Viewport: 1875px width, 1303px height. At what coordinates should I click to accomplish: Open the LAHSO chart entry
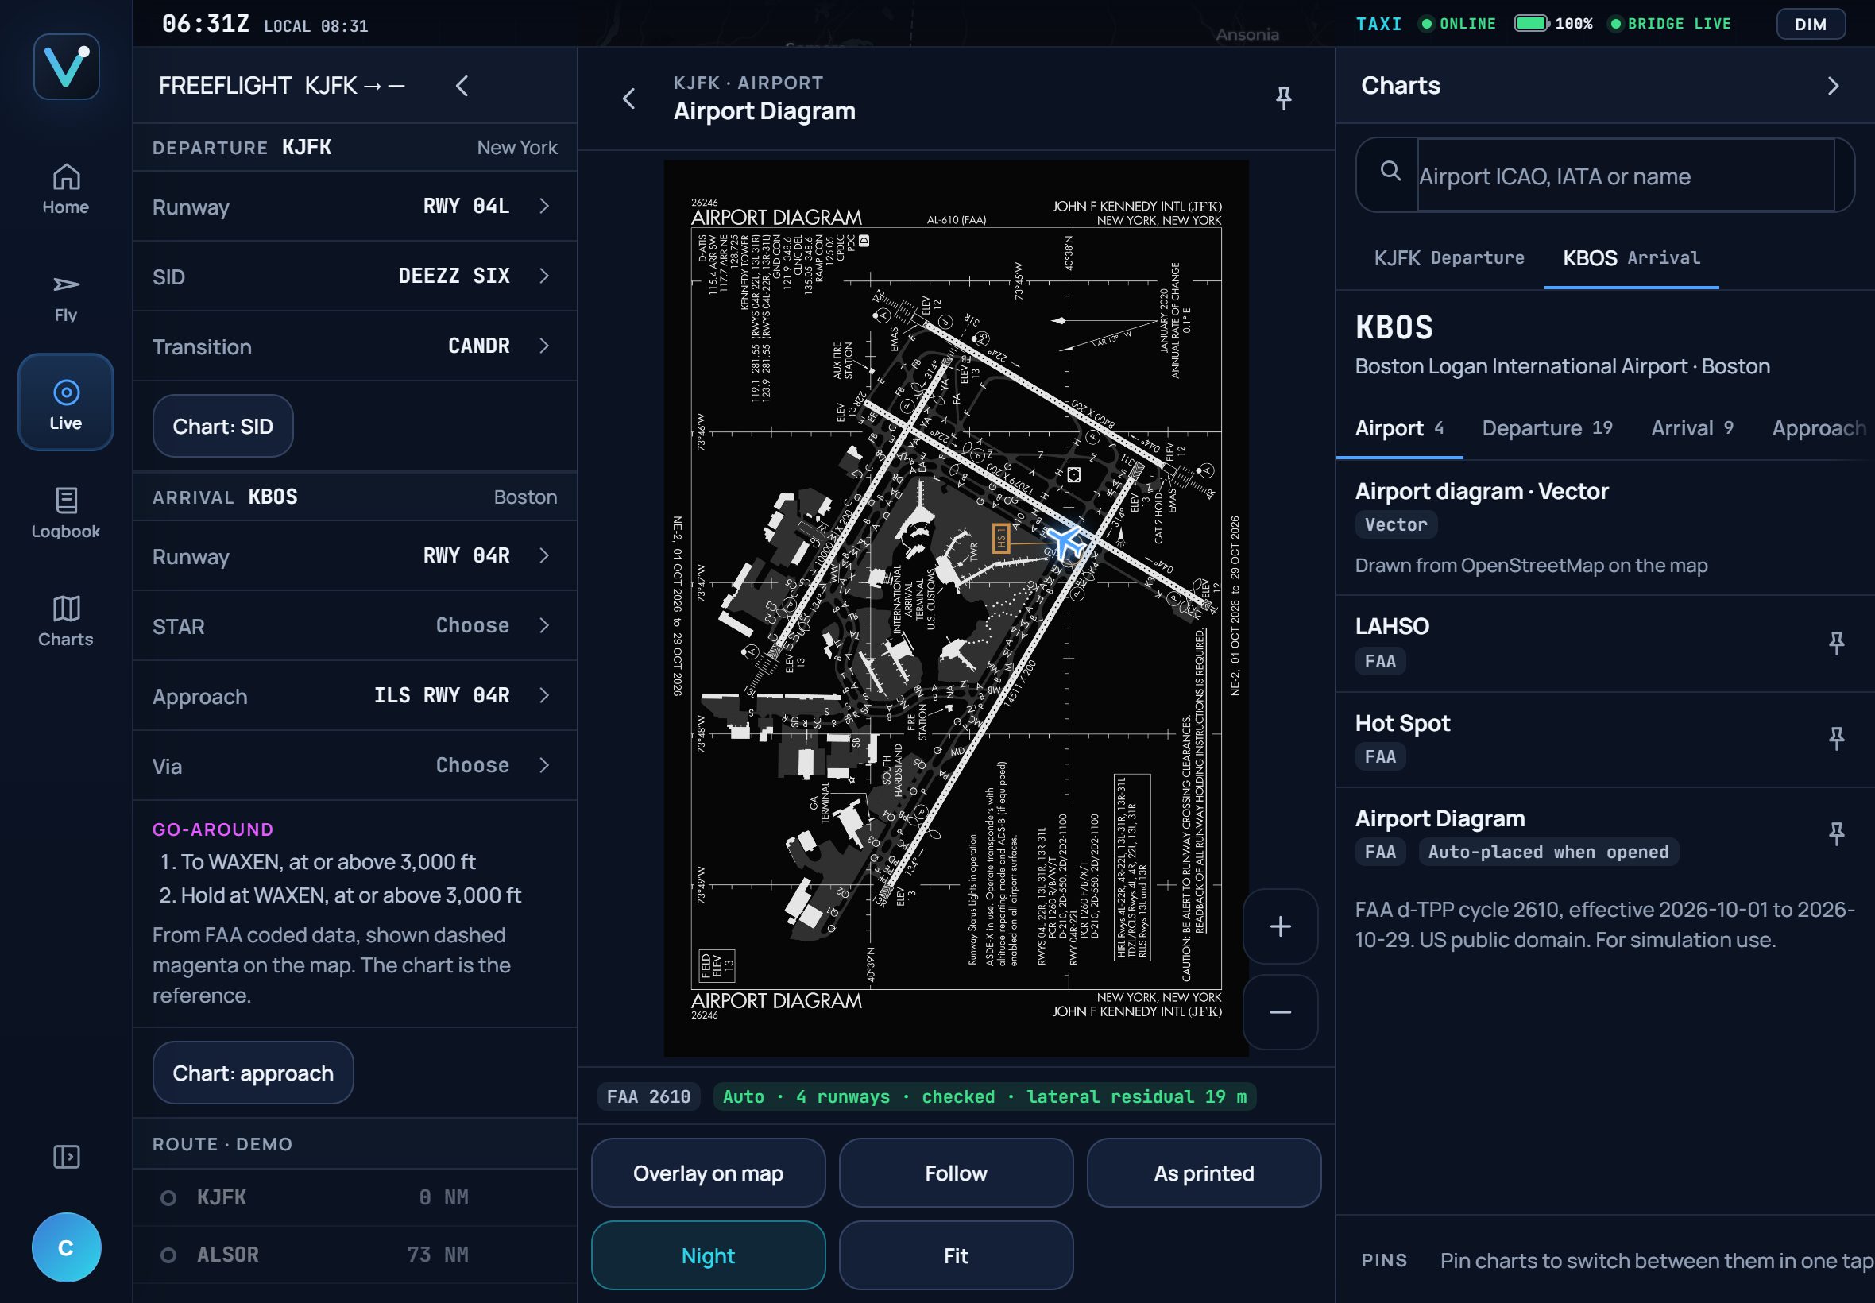pos(1583,644)
